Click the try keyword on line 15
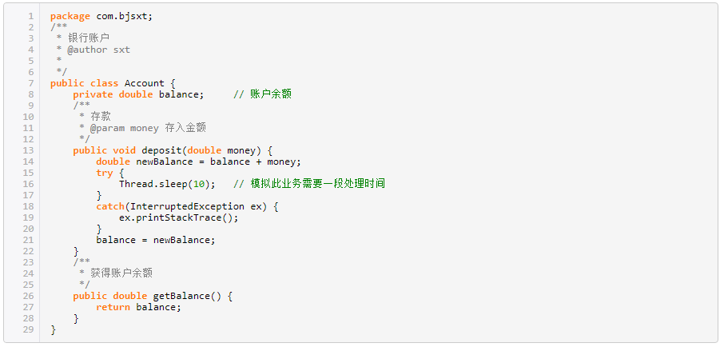The image size is (724, 347). pos(105,173)
